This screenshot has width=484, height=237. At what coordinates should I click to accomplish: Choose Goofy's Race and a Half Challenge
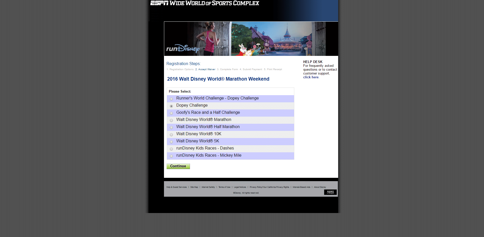pos(171,113)
